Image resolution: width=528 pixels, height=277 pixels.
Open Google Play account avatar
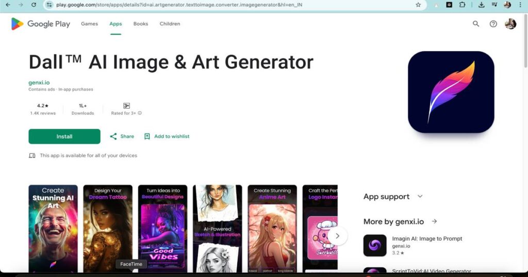pyautogui.click(x=510, y=24)
